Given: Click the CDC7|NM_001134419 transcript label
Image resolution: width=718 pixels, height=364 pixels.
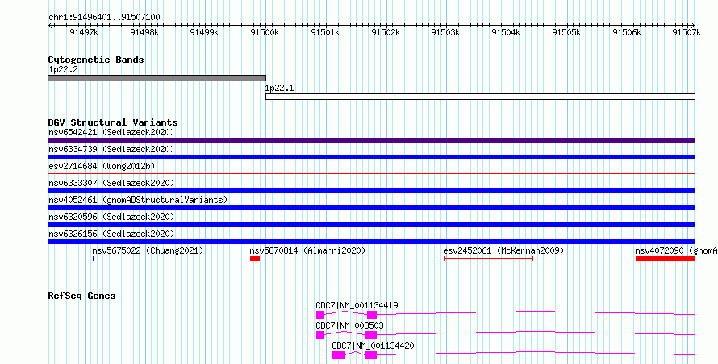Looking at the screenshot, I should 357,305.
